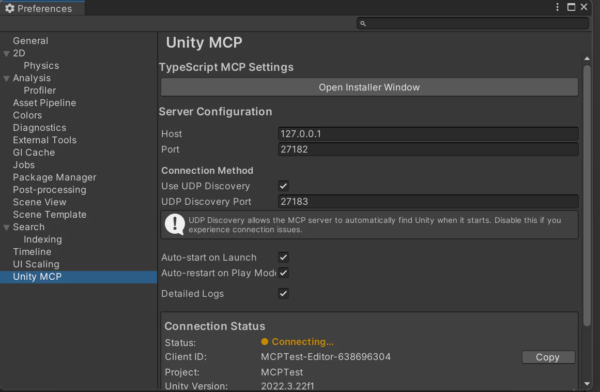
Task: Click the orange Connecting status dot
Action: pos(265,341)
